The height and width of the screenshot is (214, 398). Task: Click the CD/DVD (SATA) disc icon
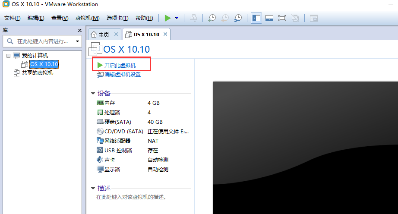100,131
